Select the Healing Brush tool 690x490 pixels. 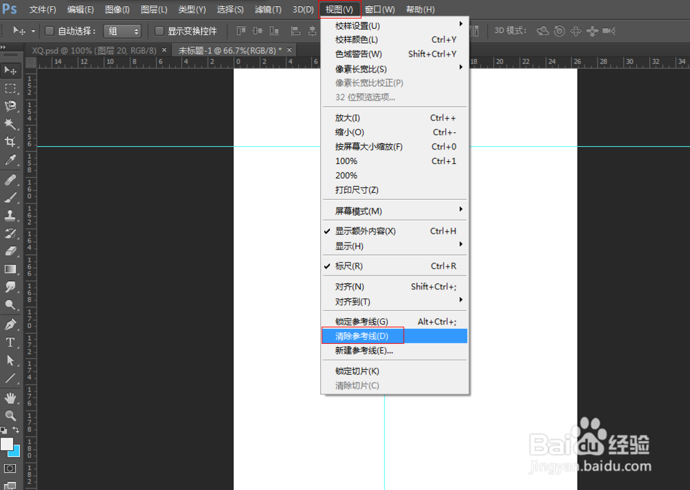click(x=10, y=180)
